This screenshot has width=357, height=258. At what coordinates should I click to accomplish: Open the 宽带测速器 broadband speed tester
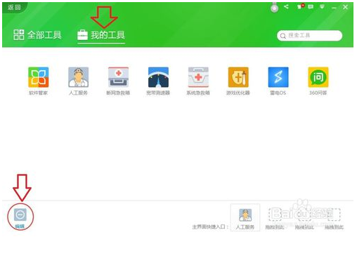pyautogui.click(x=158, y=81)
